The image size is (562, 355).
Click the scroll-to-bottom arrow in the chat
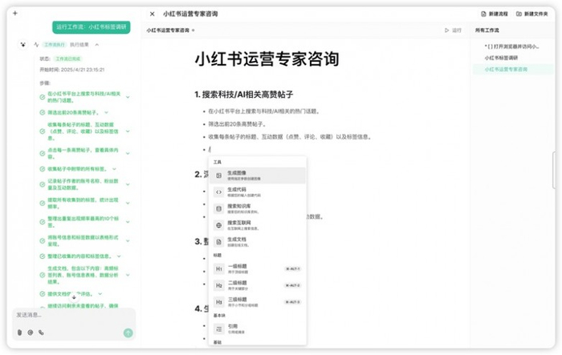click(74, 297)
